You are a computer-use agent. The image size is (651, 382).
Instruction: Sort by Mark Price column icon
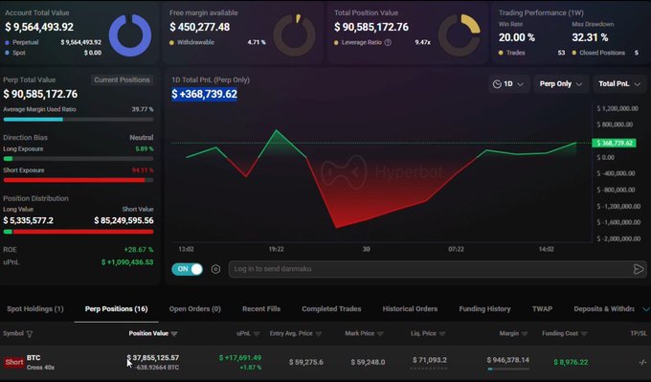point(380,334)
